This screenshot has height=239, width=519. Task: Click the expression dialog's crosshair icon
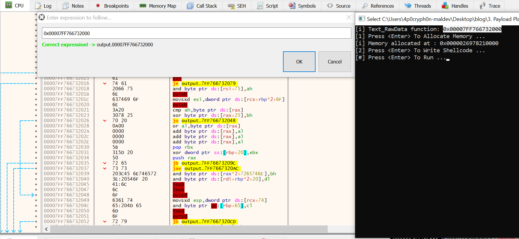pyautogui.click(x=42, y=17)
